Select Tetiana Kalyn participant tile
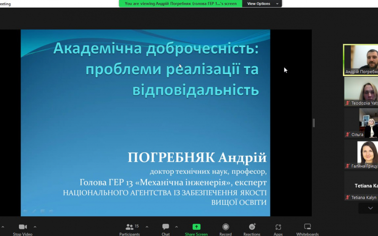Screen dimensions: 378x236 (x=361, y=186)
